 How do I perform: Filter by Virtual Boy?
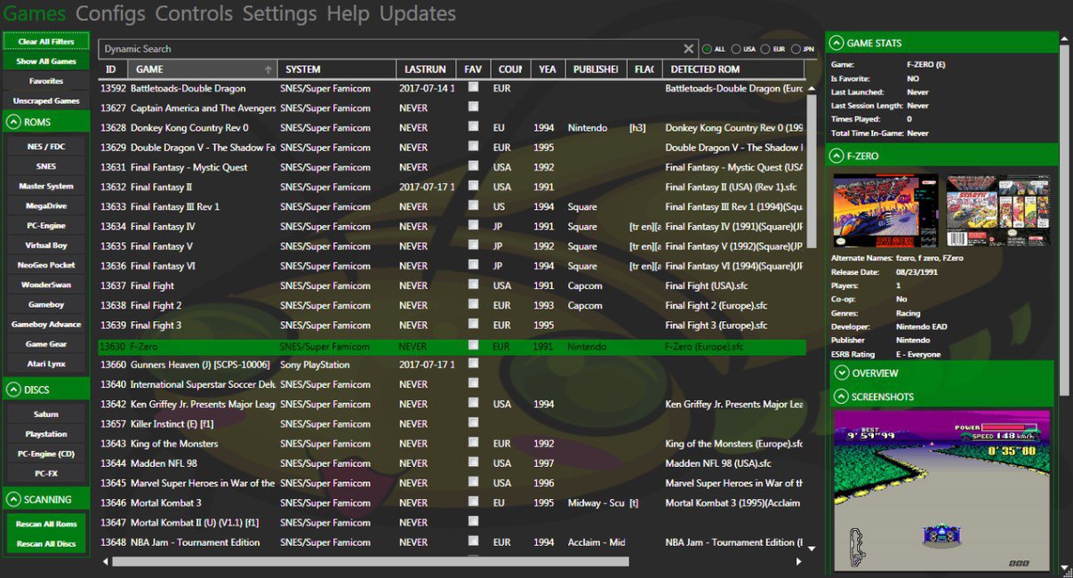(x=46, y=245)
